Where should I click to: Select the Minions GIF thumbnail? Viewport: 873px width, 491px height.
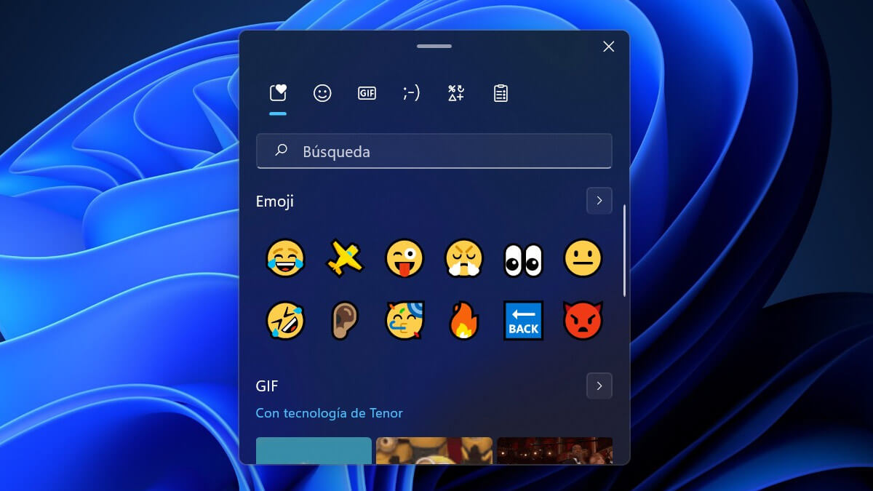(x=434, y=450)
